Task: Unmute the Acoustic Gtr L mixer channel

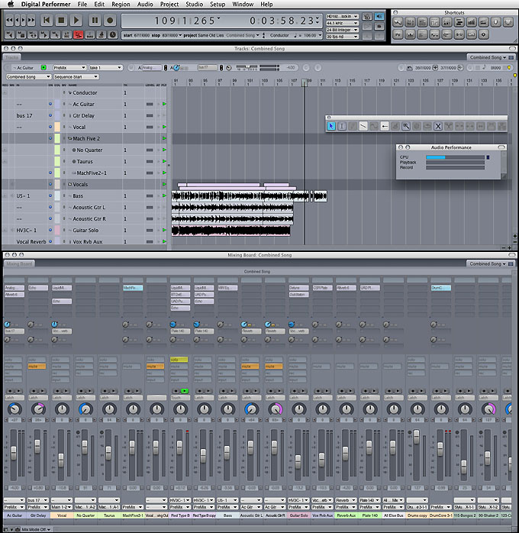Action: point(250,367)
